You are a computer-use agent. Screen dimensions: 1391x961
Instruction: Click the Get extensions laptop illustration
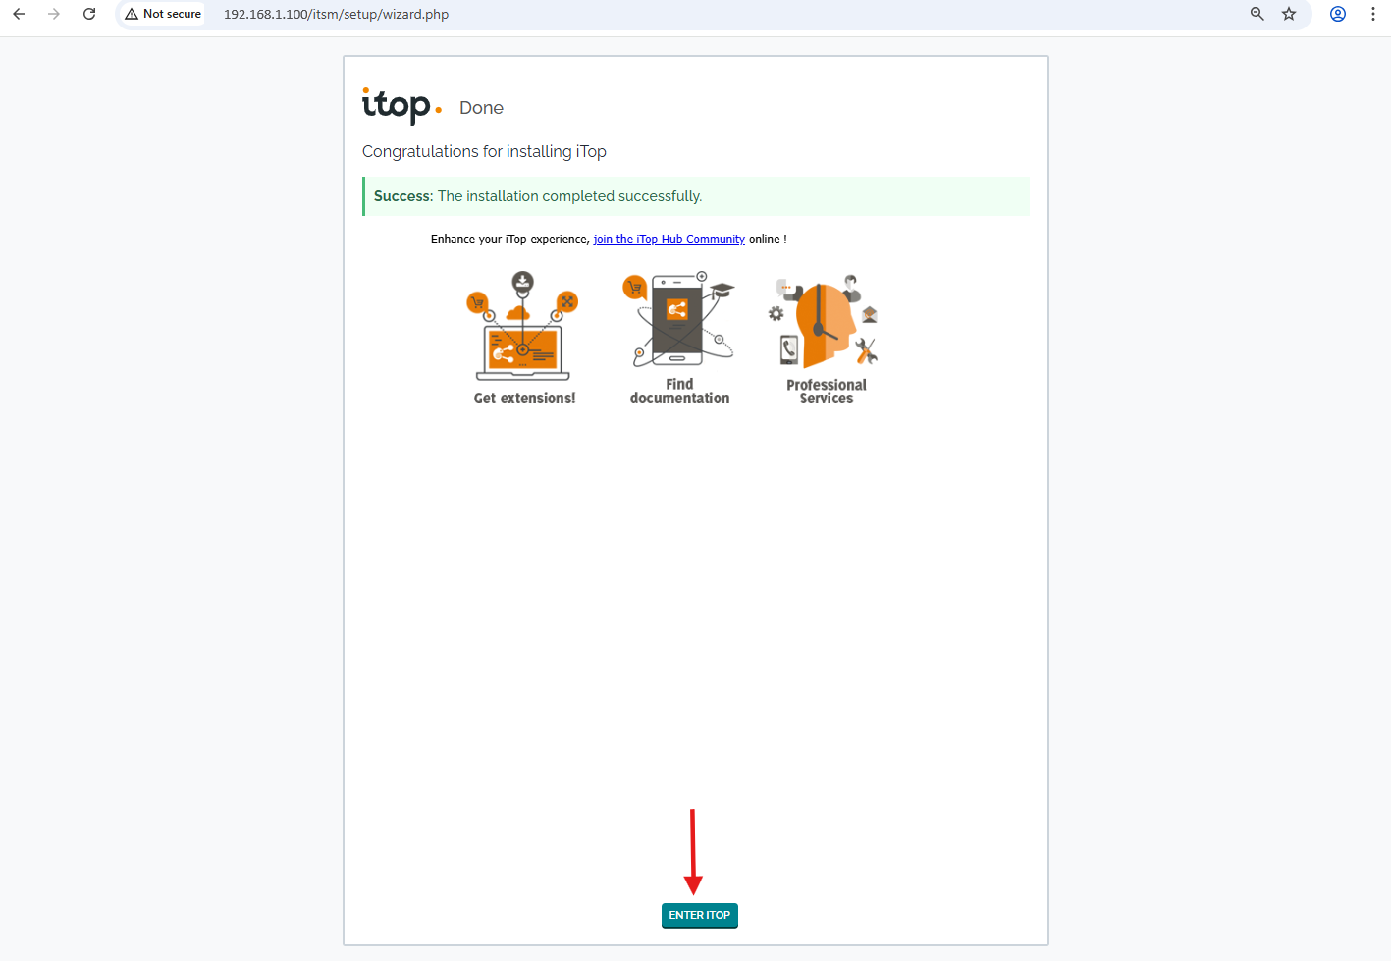(523, 327)
